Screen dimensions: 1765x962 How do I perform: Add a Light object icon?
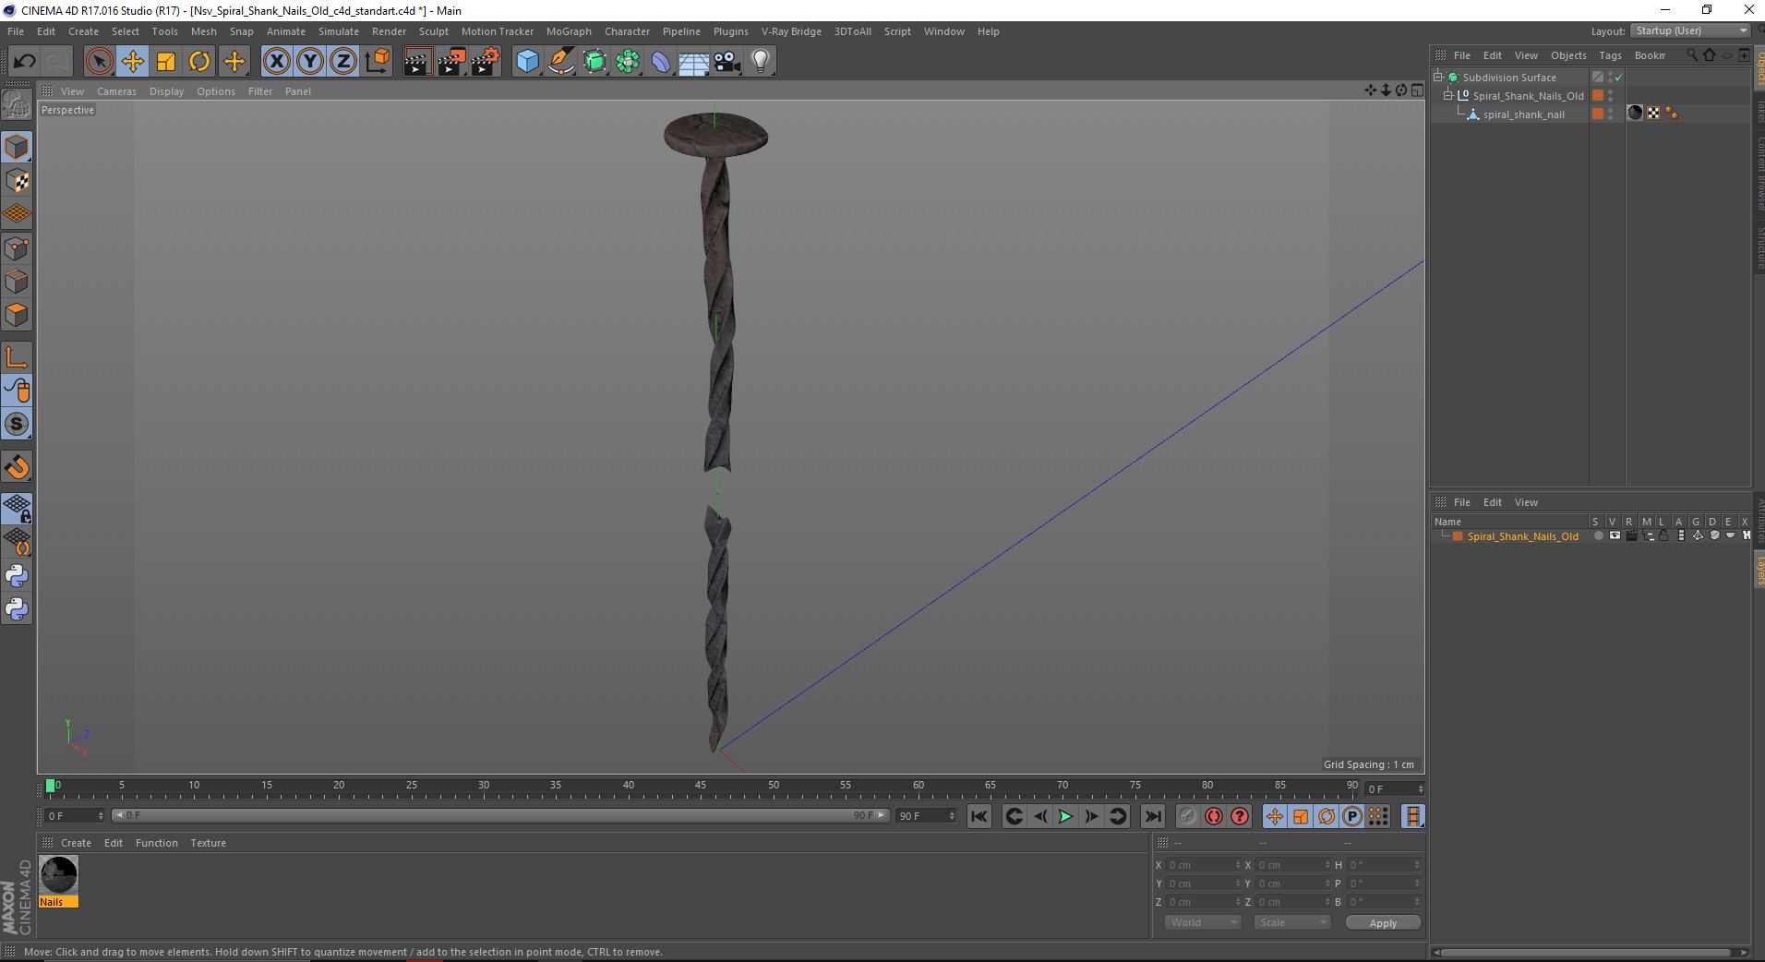tap(760, 62)
